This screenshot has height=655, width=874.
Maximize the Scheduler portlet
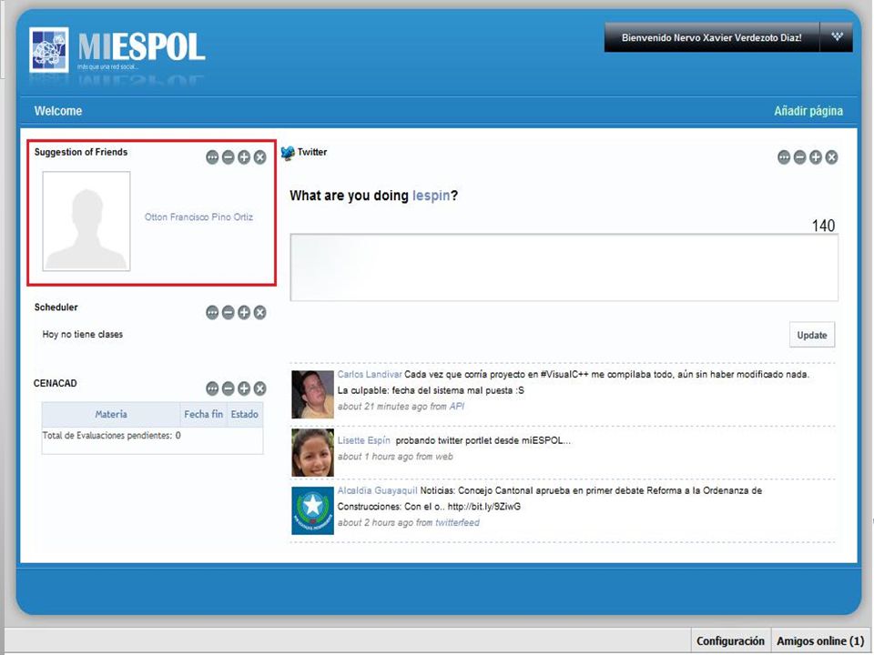click(x=244, y=312)
